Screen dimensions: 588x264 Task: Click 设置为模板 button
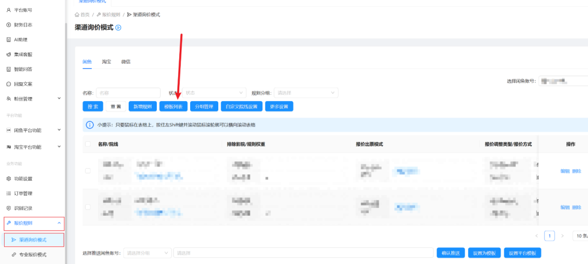tap(485, 253)
